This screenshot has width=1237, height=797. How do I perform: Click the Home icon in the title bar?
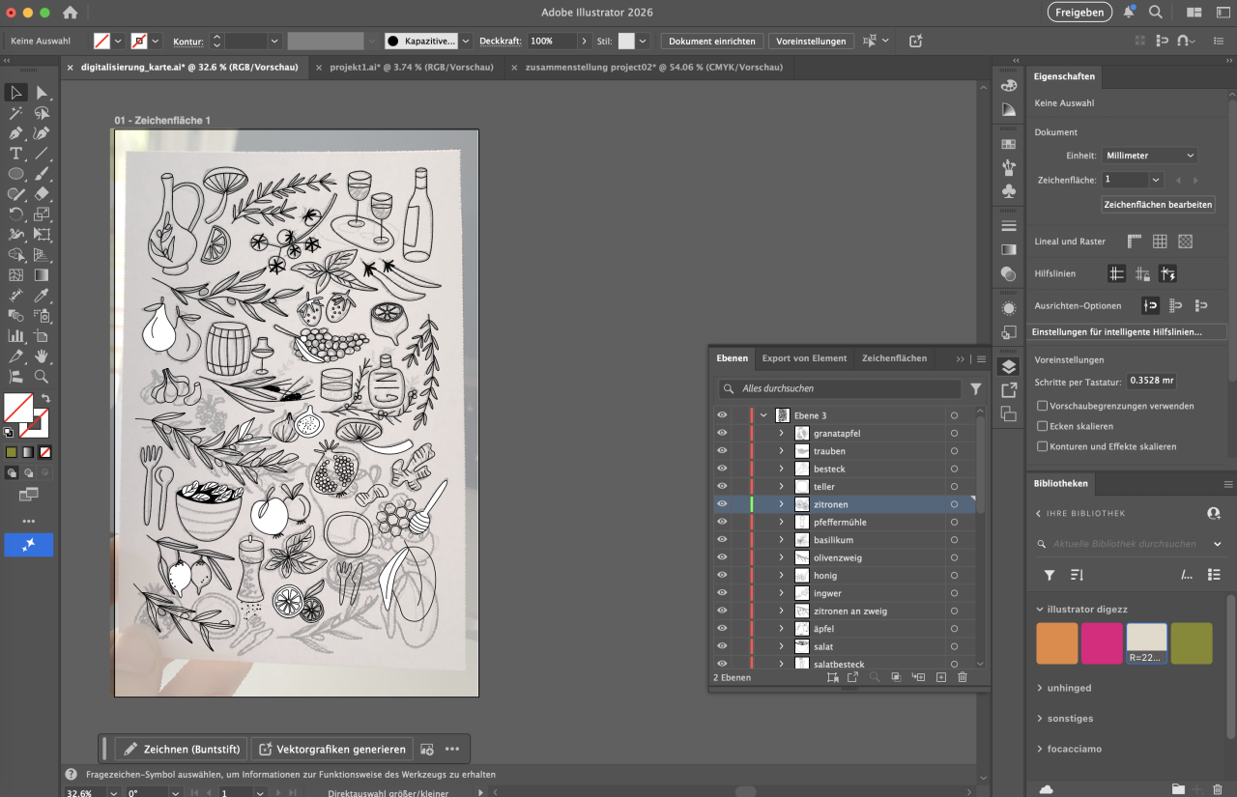point(70,13)
